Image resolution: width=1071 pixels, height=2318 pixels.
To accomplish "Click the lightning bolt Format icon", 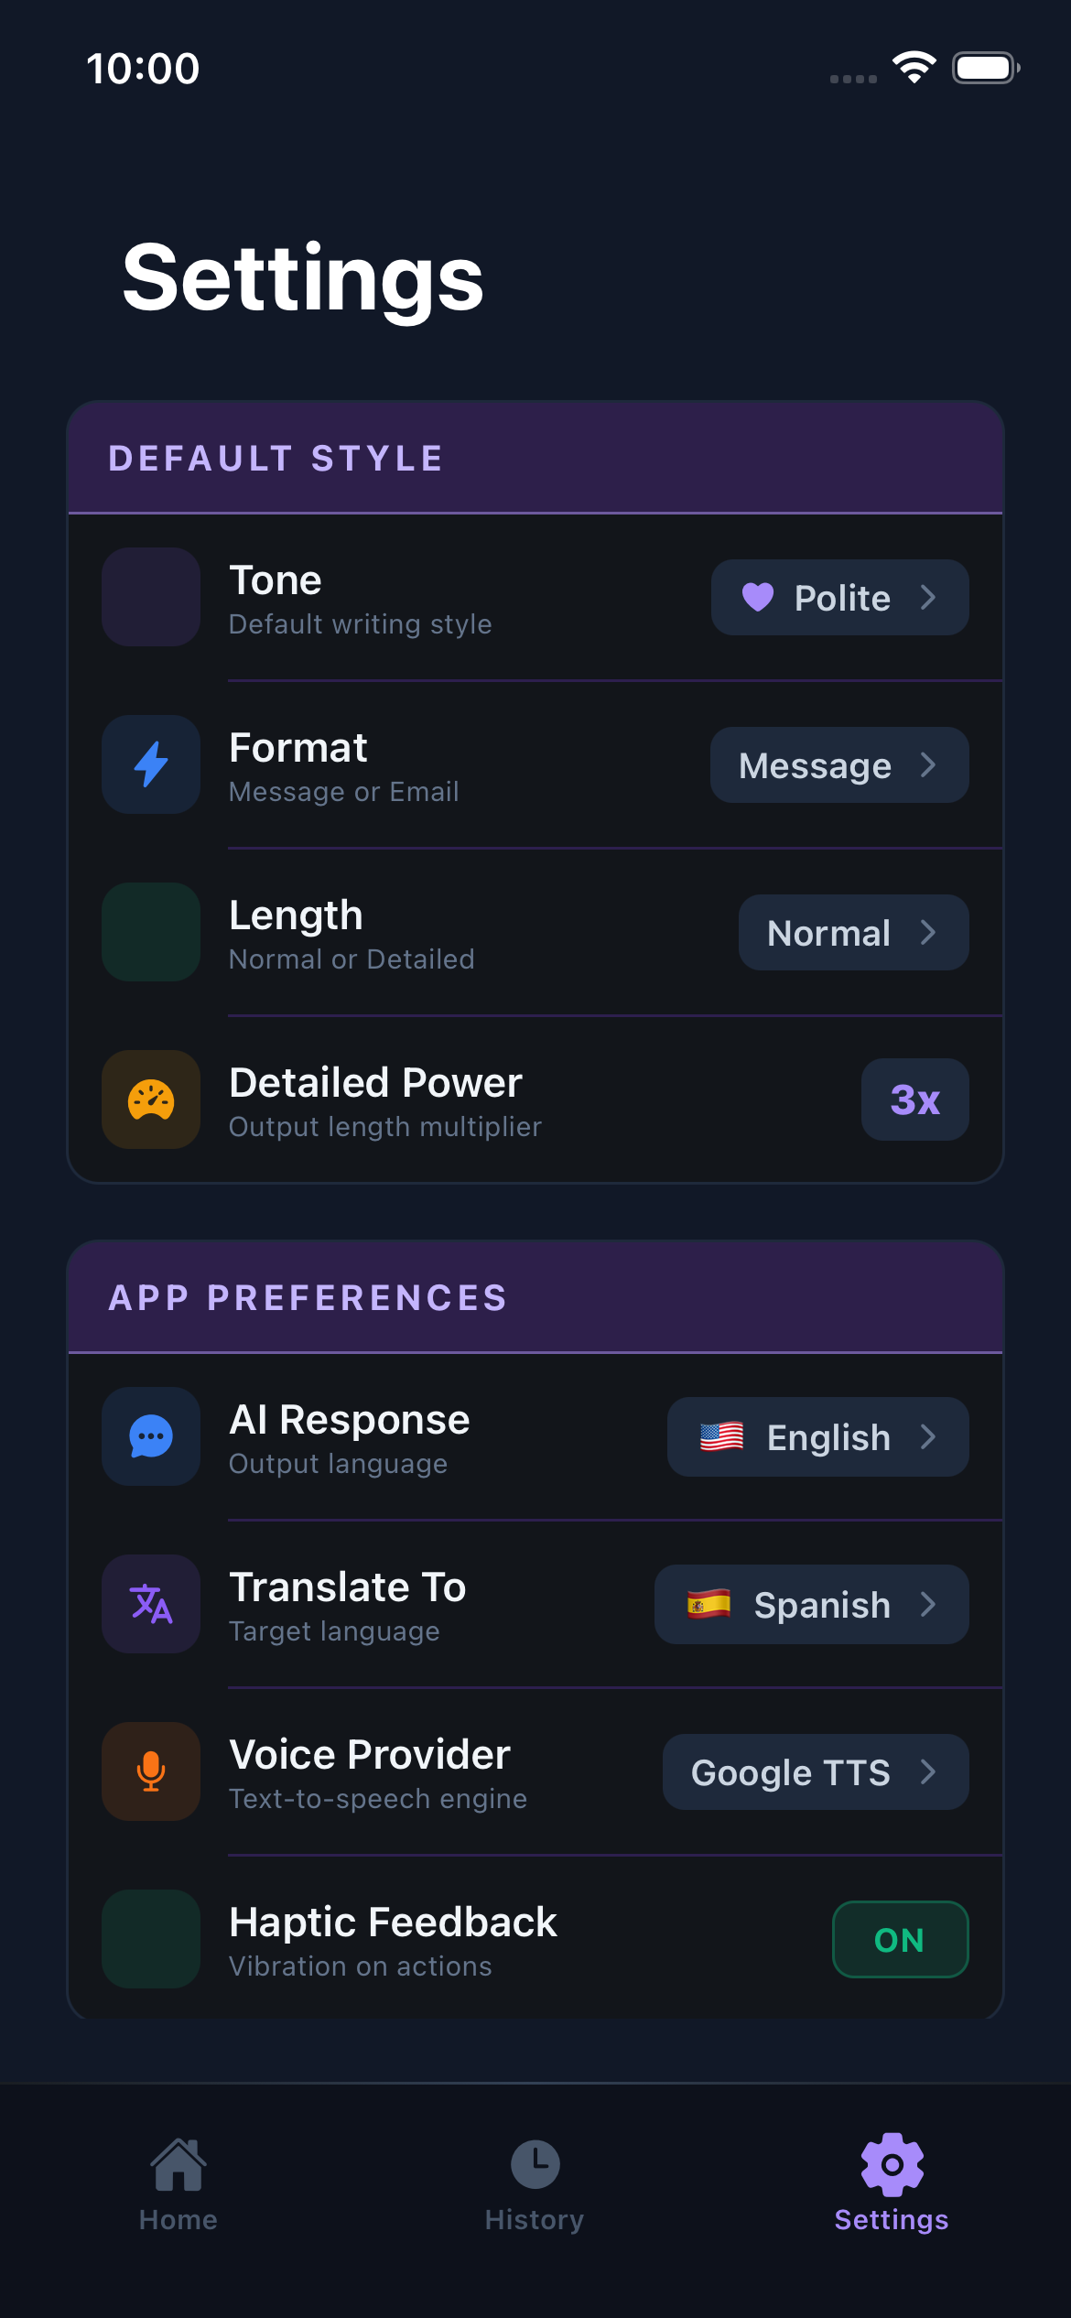I will tap(150, 765).
